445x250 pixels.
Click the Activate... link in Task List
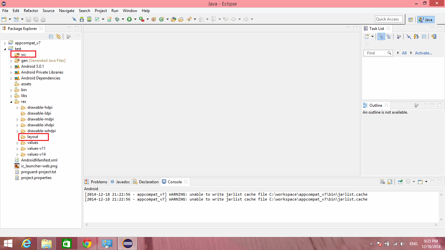423,53
